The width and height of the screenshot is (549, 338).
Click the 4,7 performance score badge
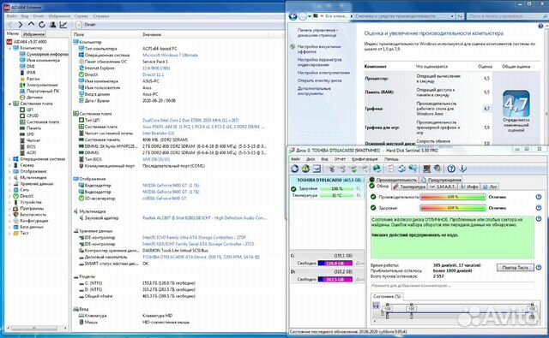[x=516, y=104]
